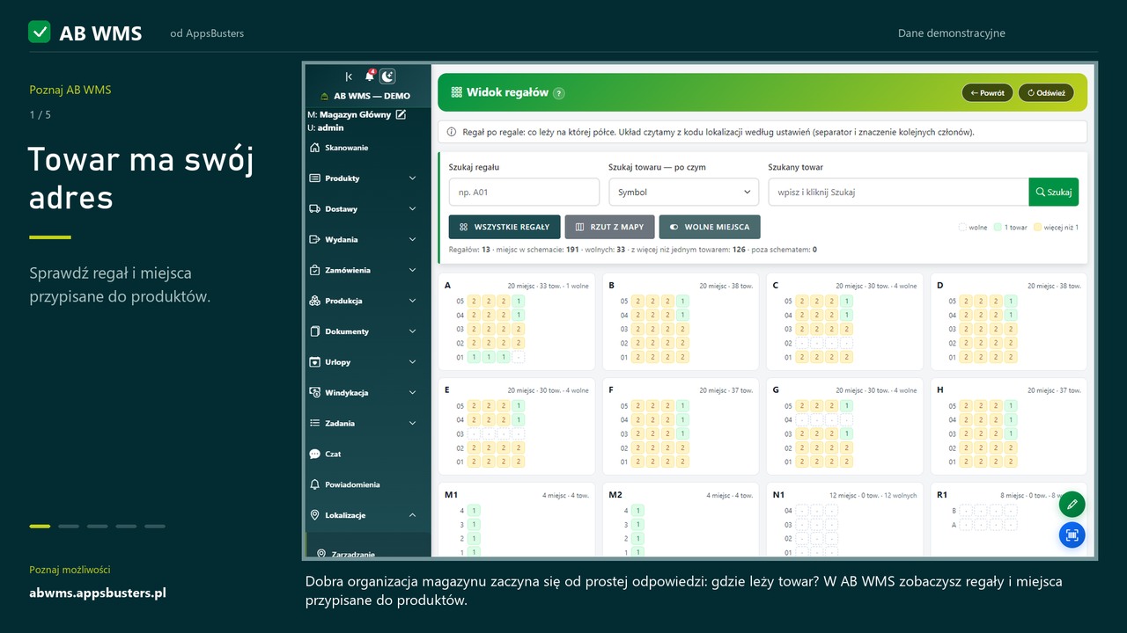Click the Odśwież refresh button
This screenshot has height=633, width=1127.
pos(1046,93)
